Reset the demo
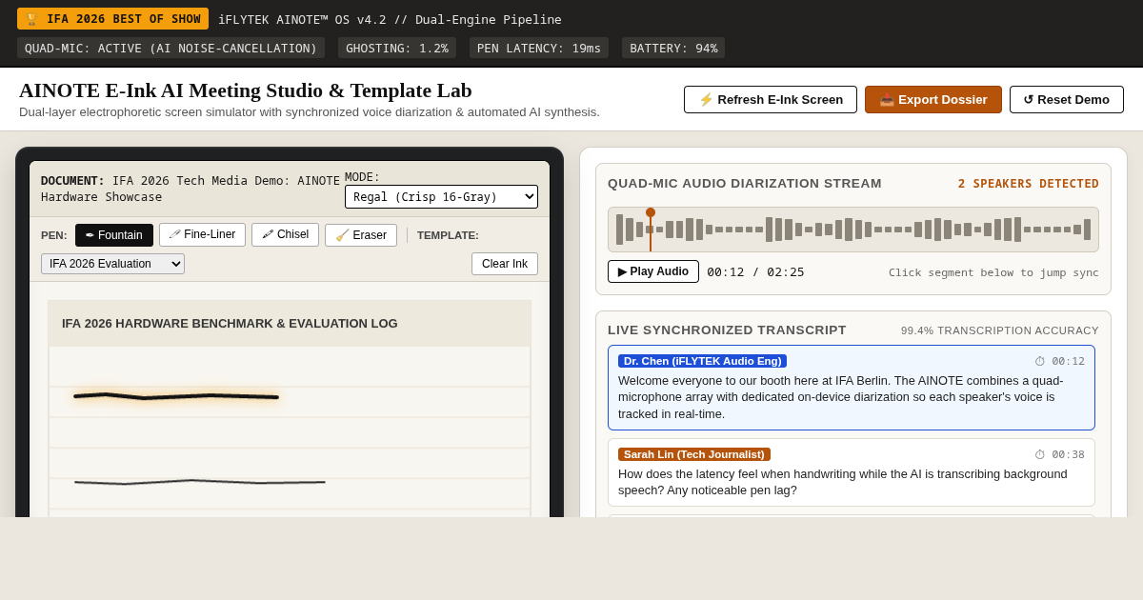This screenshot has width=1143, height=600. (x=1067, y=100)
